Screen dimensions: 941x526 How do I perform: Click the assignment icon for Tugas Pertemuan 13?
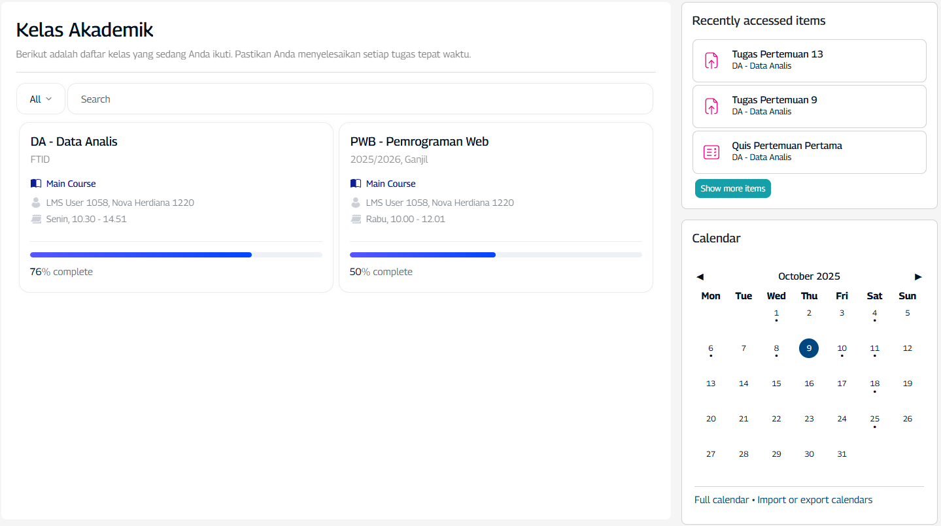pos(711,61)
